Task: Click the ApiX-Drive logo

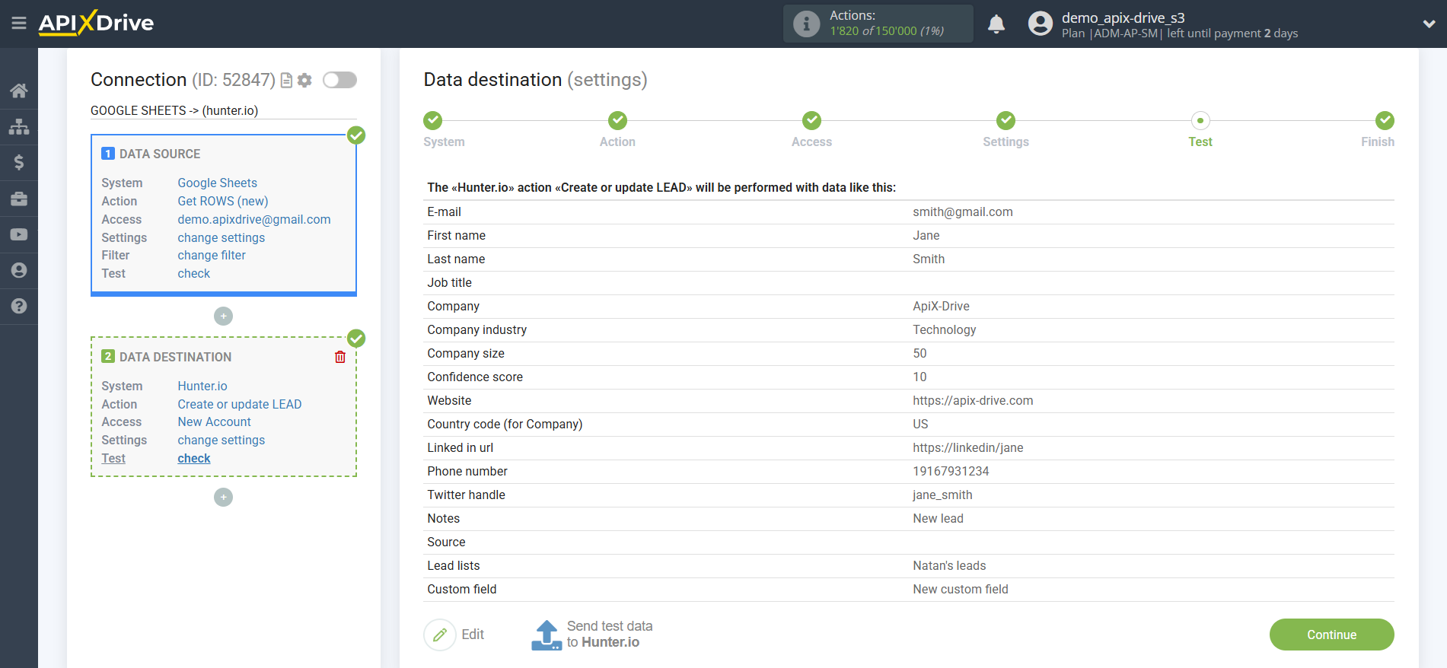Action: 96,23
